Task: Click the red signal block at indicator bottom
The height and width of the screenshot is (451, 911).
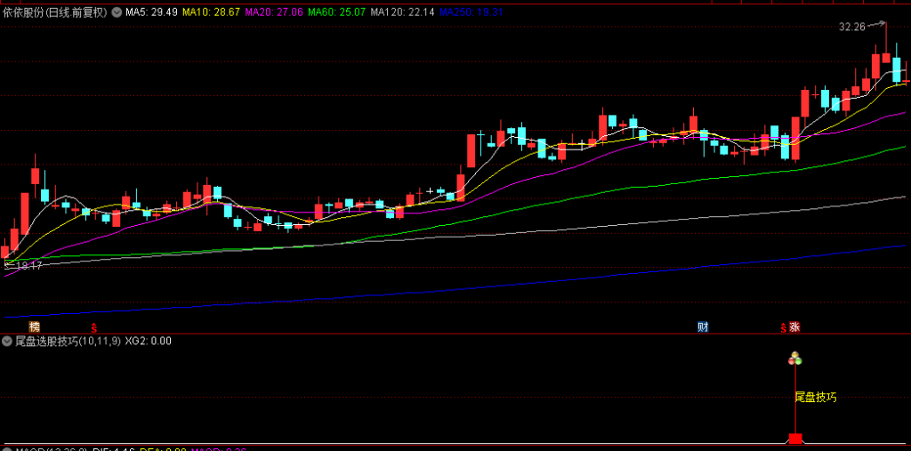Action: [795, 439]
